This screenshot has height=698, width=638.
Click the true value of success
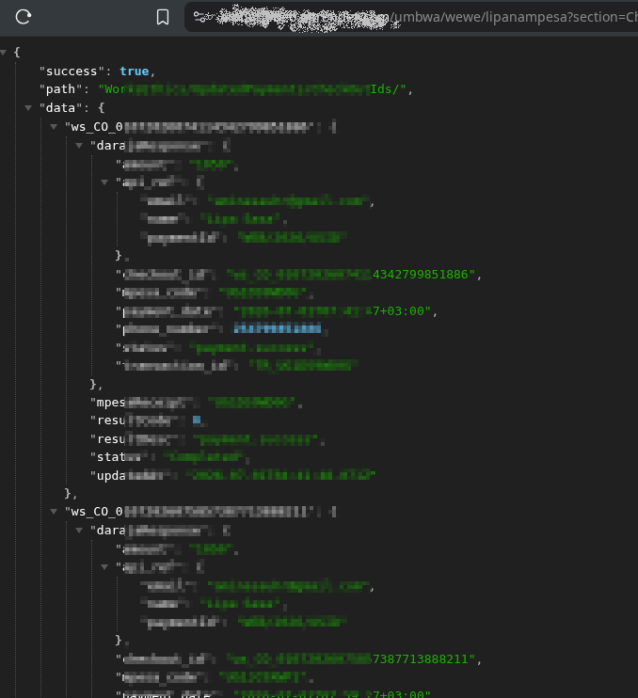tap(134, 71)
